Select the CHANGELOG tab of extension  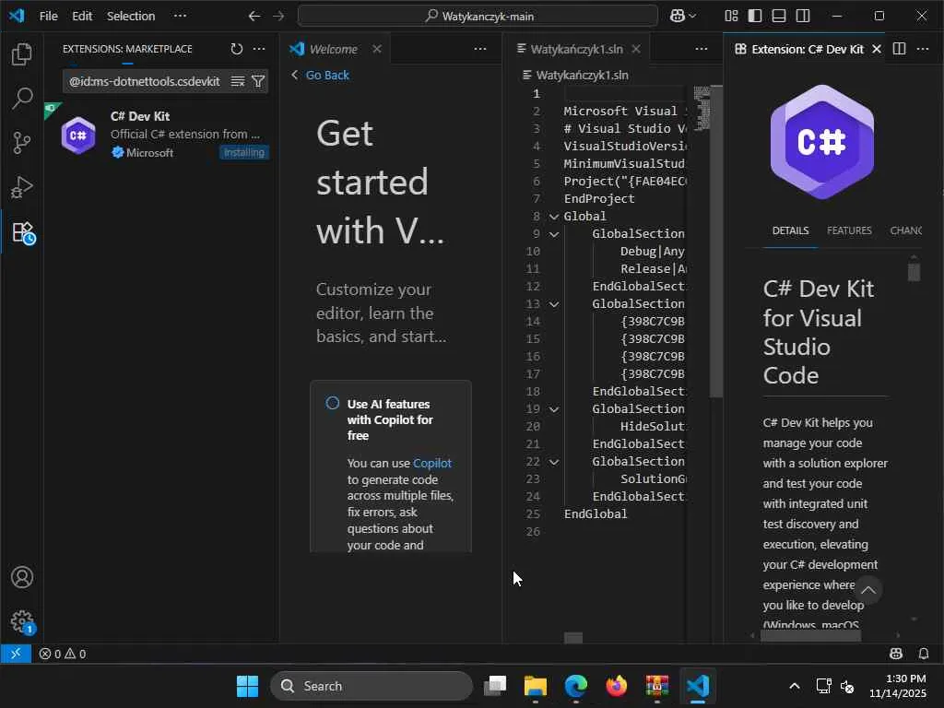point(906,230)
